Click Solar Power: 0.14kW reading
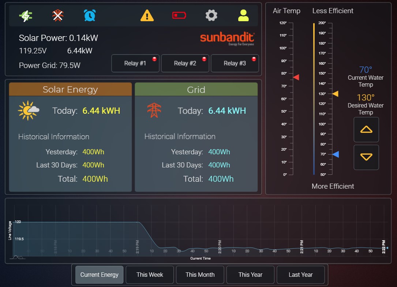The width and height of the screenshot is (397, 287). pos(58,38)
